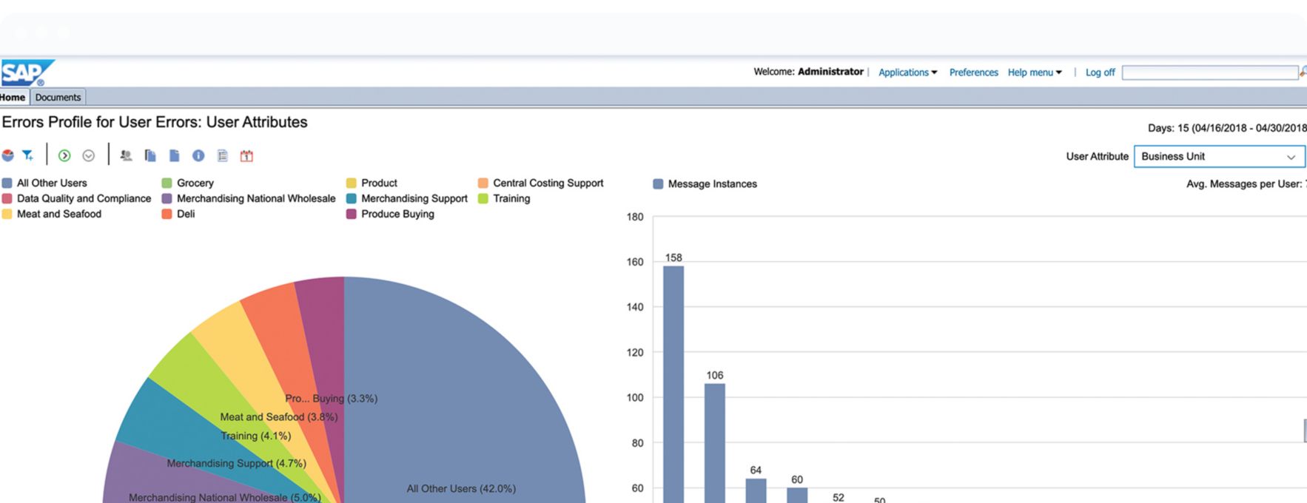Toggle the Message Instances legend item
Viewport: 1307px width, 503px height.
tap(711, 183)
